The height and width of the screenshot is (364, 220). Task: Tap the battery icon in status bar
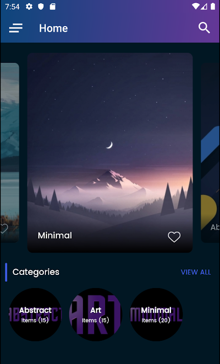click(213, 6)
